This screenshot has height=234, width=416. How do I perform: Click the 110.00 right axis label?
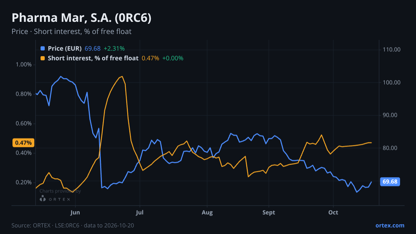click(392, 50)
